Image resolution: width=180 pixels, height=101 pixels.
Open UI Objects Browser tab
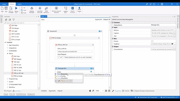(142, 91)
